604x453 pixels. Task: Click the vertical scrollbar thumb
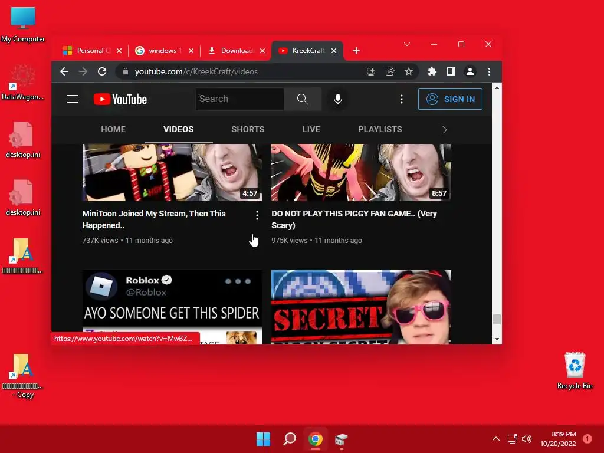click(497, 319)
